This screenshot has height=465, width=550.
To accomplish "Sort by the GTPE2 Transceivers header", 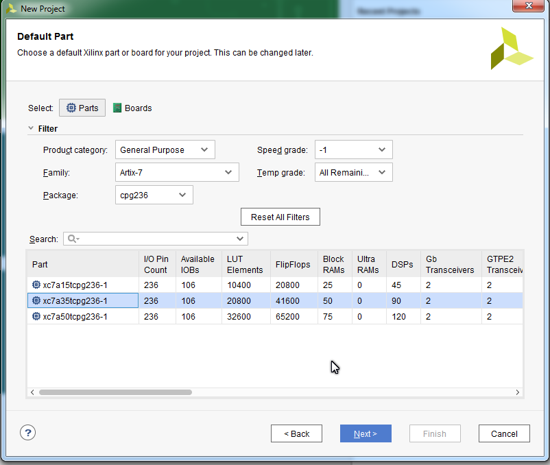I will coord(502,264).
